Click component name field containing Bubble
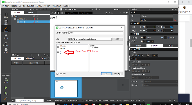192x105 pixels. (x=96, y=33)
